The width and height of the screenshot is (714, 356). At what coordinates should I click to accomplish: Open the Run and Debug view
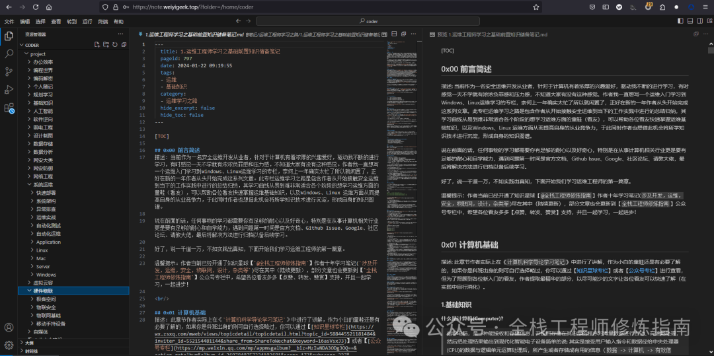click(9, 90)
